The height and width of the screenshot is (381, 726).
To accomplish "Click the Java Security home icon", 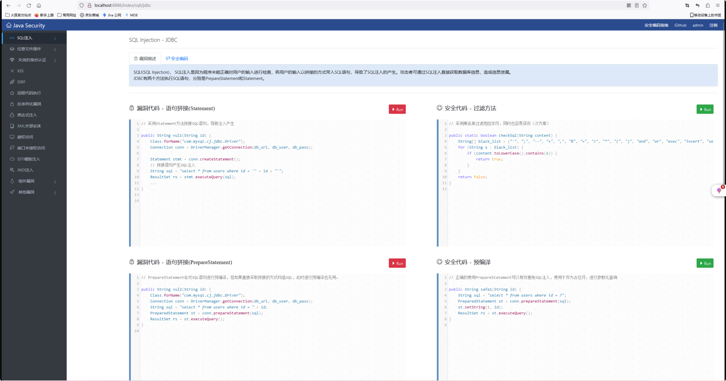I will (x=9, y=25).
